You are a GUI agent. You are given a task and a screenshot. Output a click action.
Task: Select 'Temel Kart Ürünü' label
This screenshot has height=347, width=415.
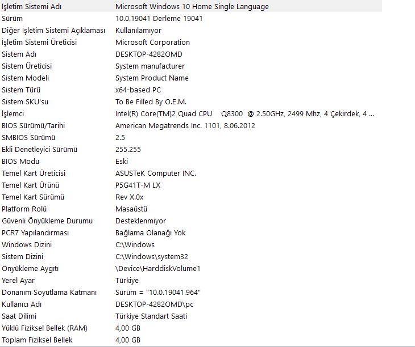click(x=30, y=185)
